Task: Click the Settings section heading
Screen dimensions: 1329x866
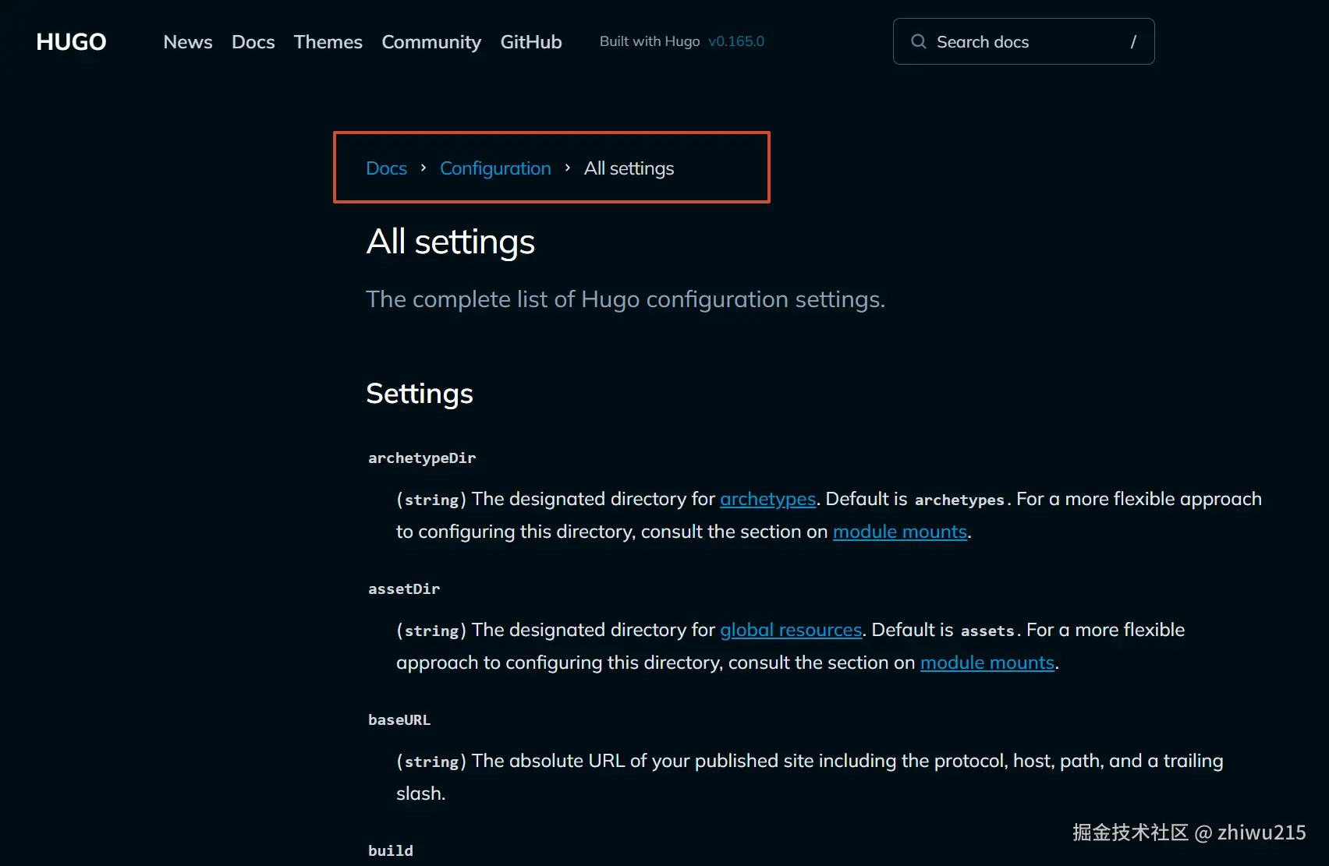Action: 420,394
